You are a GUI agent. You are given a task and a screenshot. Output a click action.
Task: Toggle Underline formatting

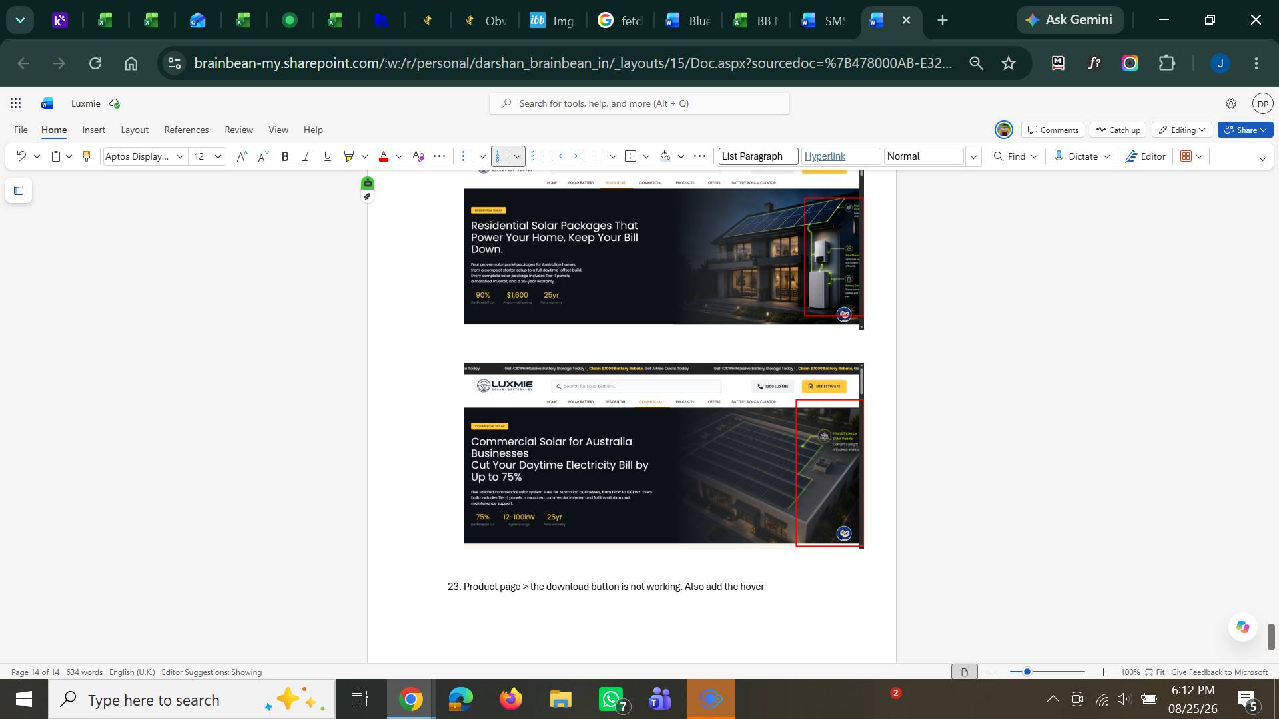[x=327, y=156]
